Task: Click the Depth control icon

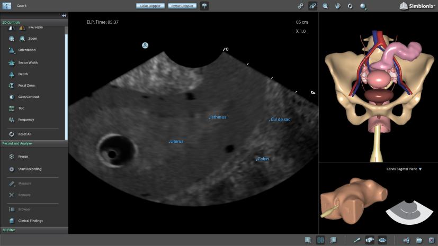Action: 12,74
